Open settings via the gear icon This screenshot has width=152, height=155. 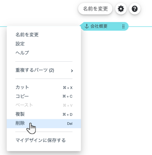(121, 9)
